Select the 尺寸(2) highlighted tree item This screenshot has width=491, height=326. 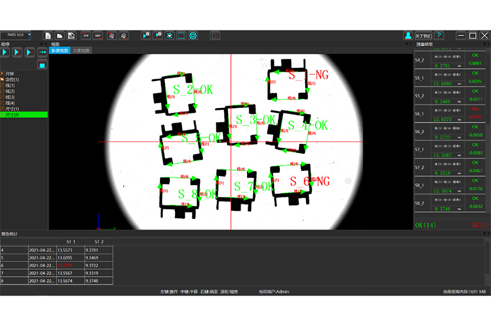12,115
